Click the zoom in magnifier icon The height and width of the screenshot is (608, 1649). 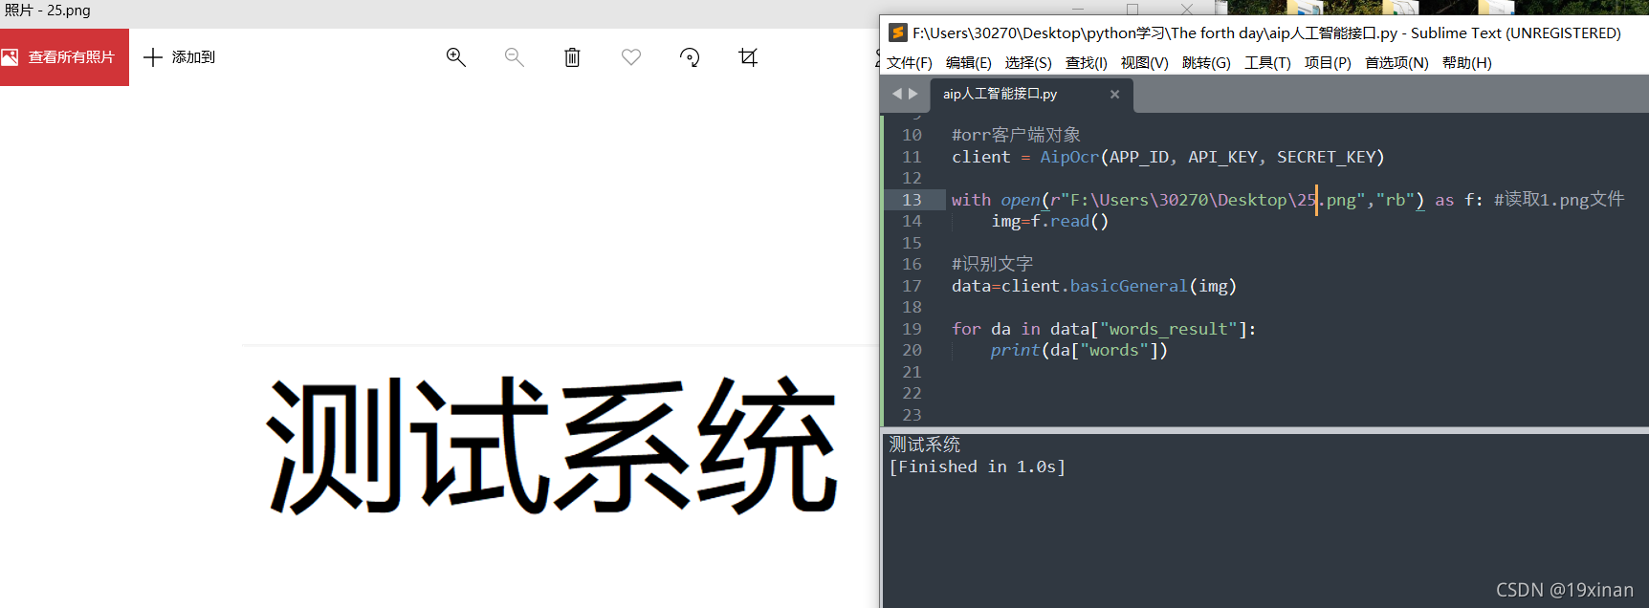[456, 57]
